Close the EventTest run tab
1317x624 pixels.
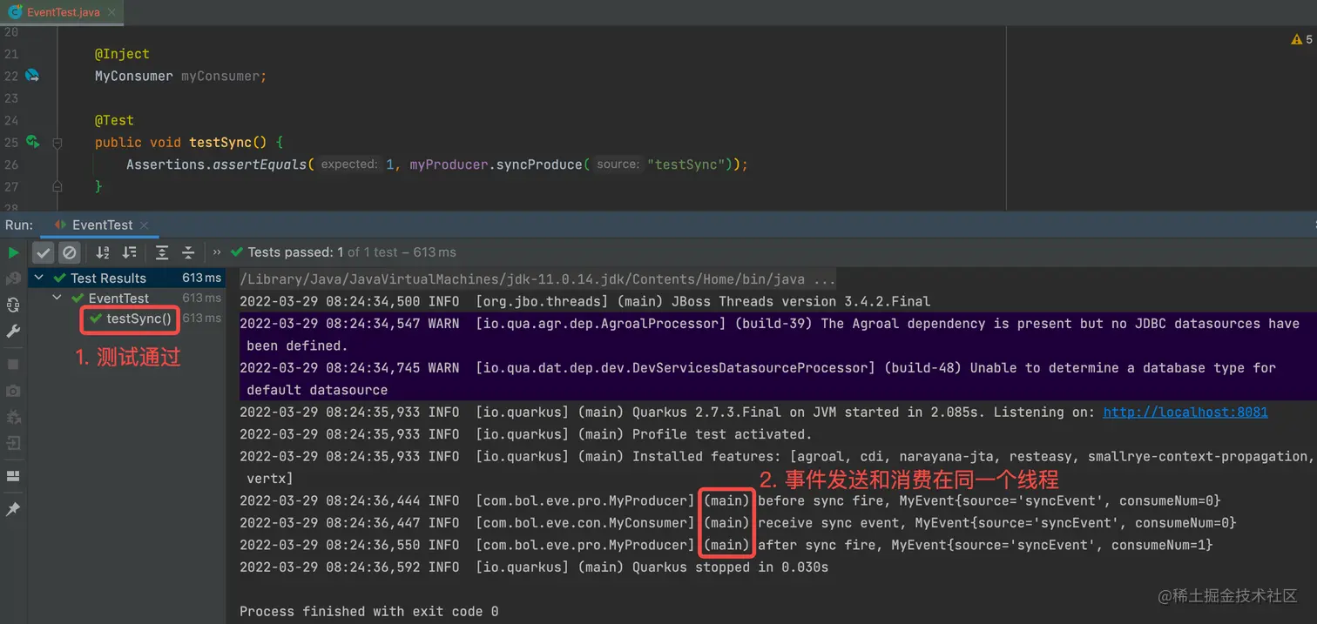tap(144, 225)
